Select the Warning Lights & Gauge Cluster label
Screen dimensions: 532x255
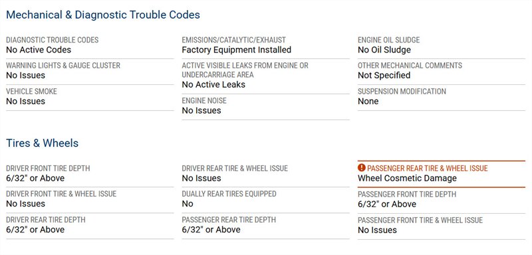[x=63, y=65]
